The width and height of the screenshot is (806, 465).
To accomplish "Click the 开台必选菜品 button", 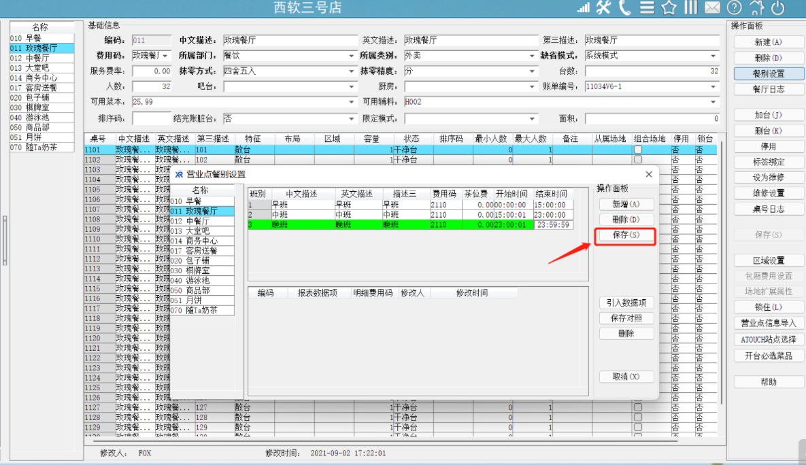I will pos(768,356).
